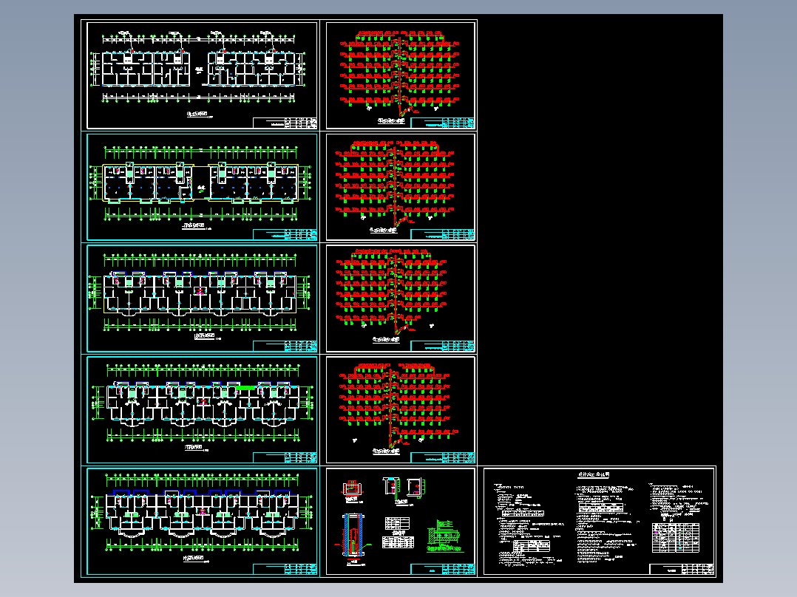Click the title block of the design notes sheet

(682, 569)
